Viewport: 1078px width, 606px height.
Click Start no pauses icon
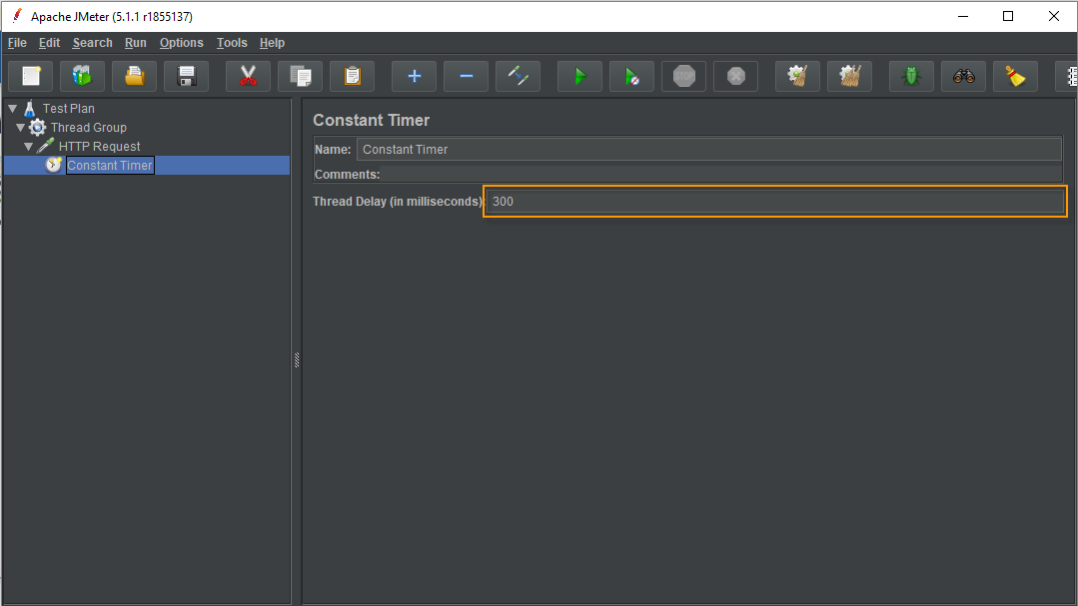coord(631,76)
